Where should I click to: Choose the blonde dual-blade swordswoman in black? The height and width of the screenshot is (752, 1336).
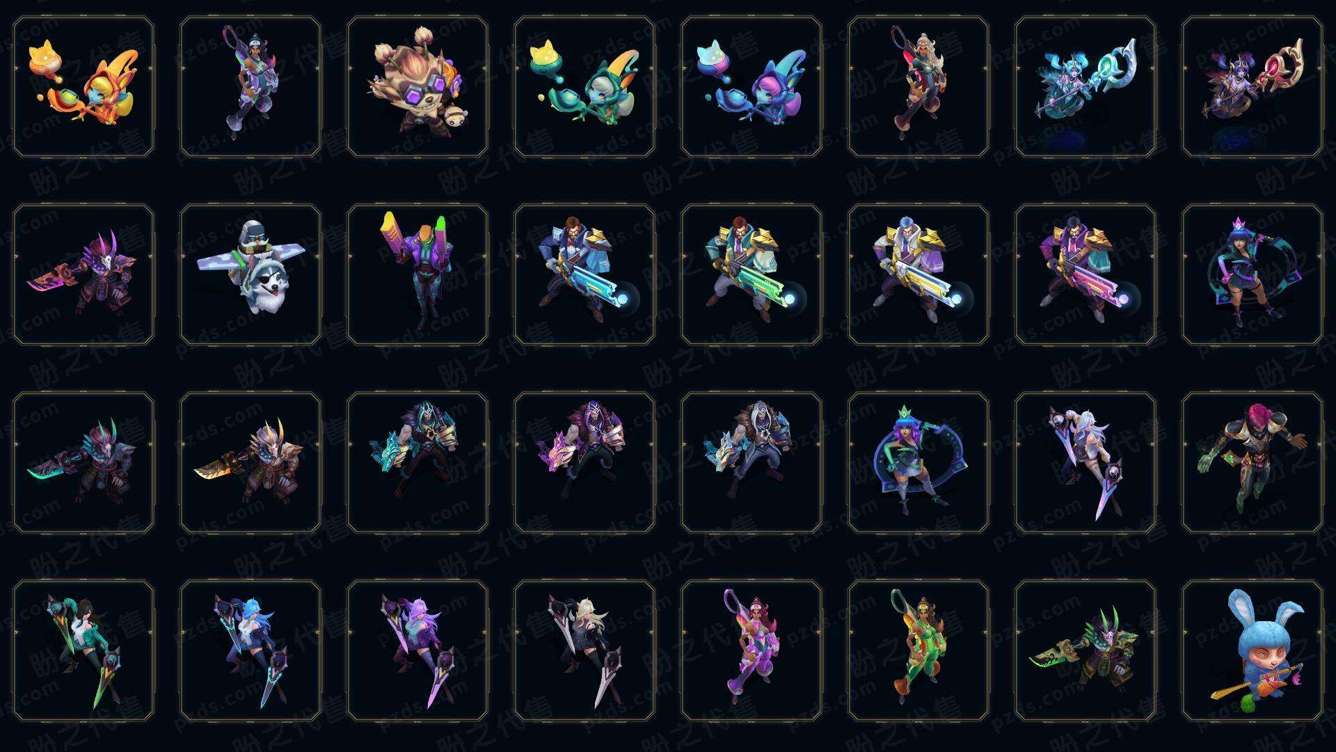coord(584,650)
